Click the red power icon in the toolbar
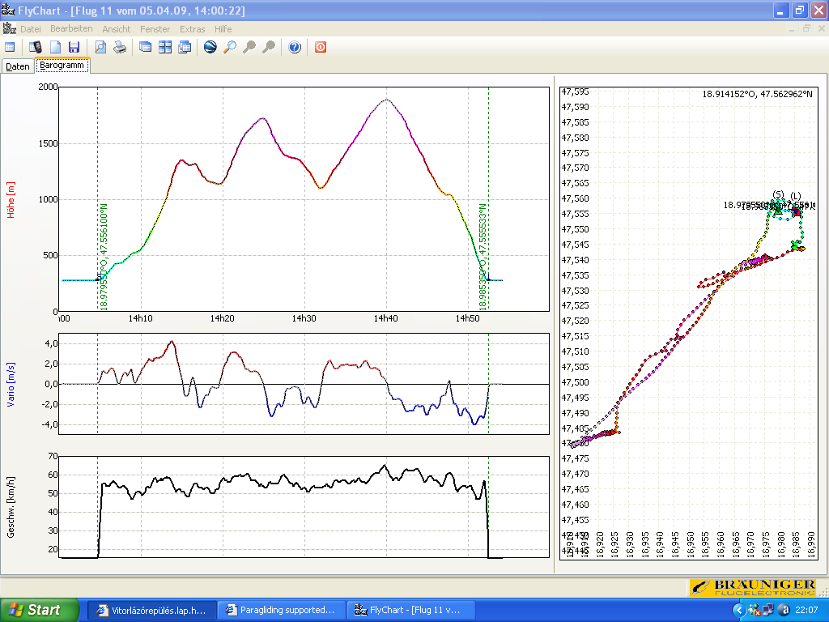 coord(321,48)
